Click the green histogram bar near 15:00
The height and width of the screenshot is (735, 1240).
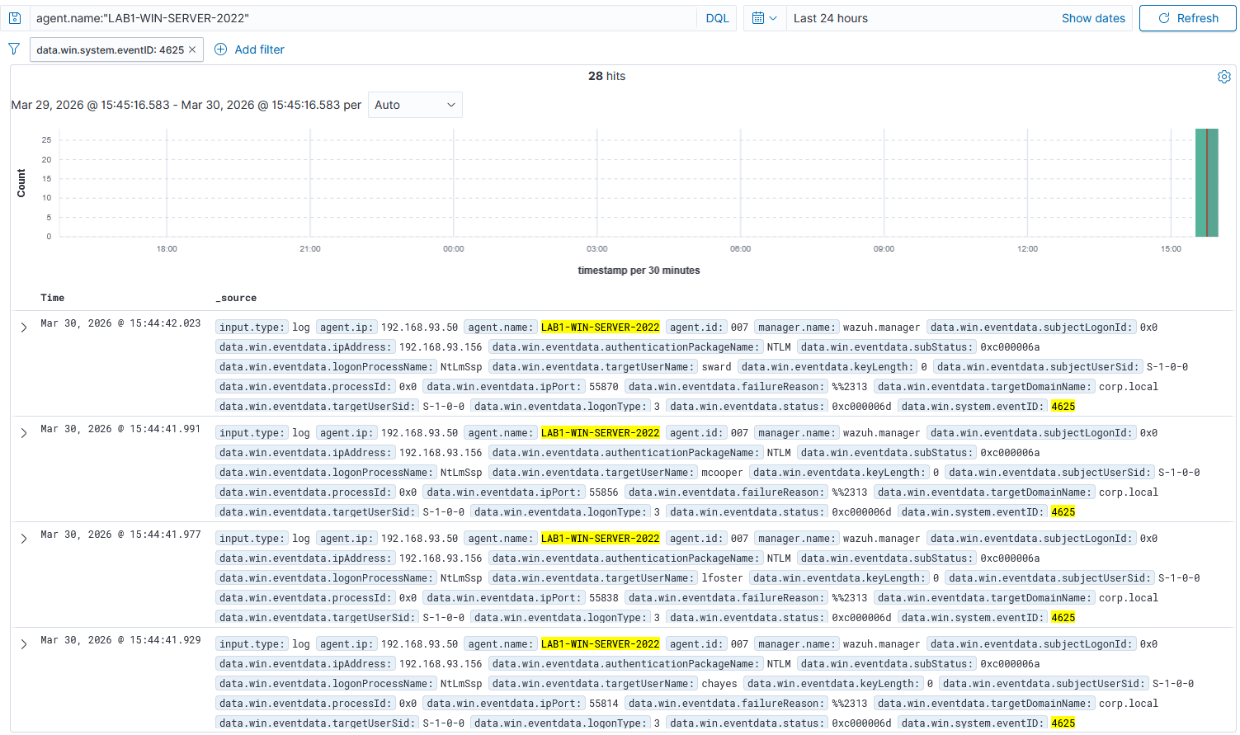click(x=1207, y=182)
